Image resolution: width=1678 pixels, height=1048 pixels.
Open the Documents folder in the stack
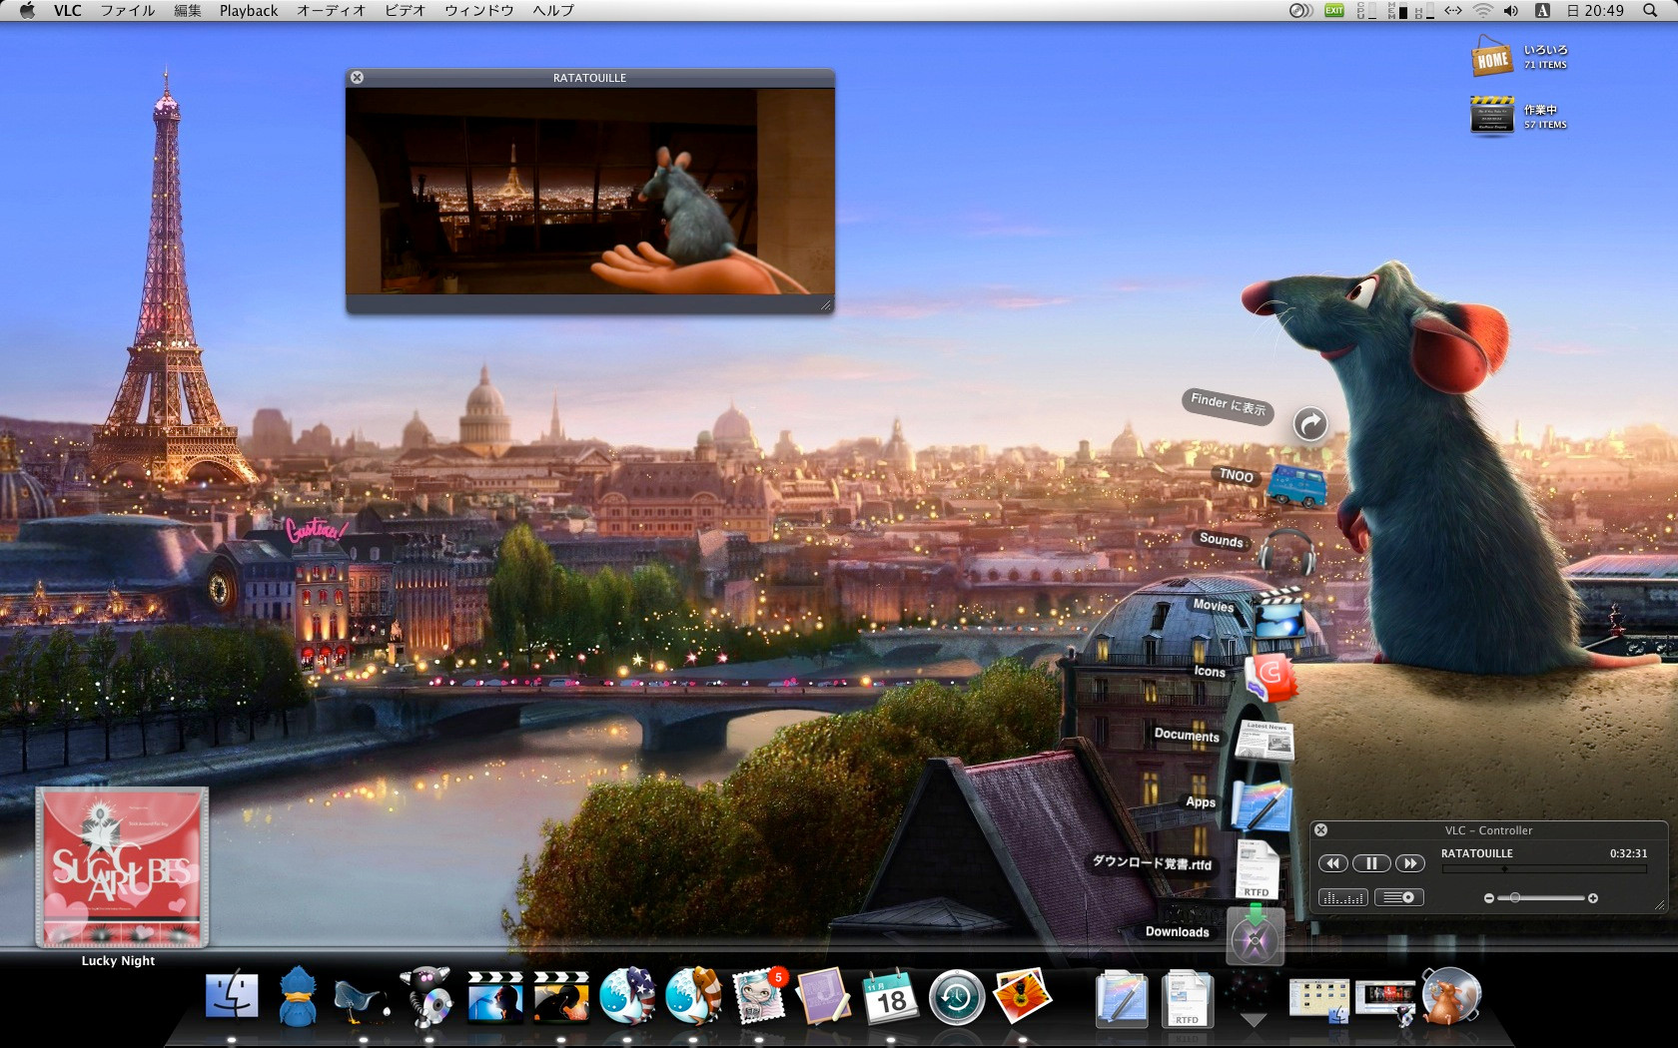coord(1264,742)
